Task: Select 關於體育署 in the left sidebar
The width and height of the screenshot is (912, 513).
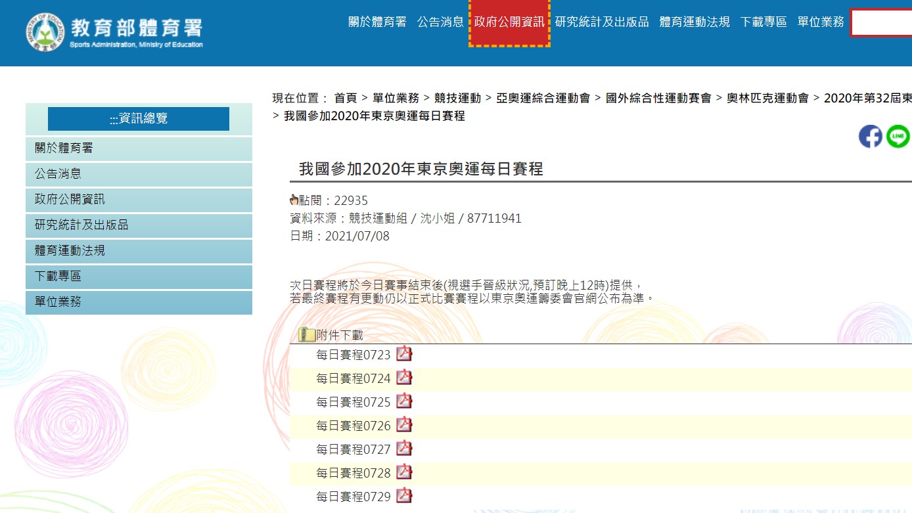Action: coord(139,148)
